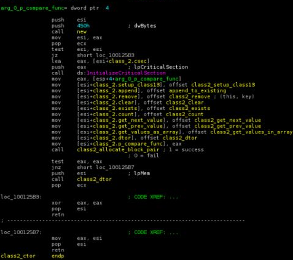Click 'short loc_100125B7' in the jnz line
This screenshot has height=260, width=293.
coord(106,168)
